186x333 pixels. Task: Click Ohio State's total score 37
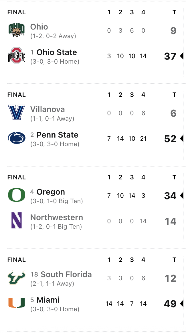pyautogui.click(x=170, y=56)
